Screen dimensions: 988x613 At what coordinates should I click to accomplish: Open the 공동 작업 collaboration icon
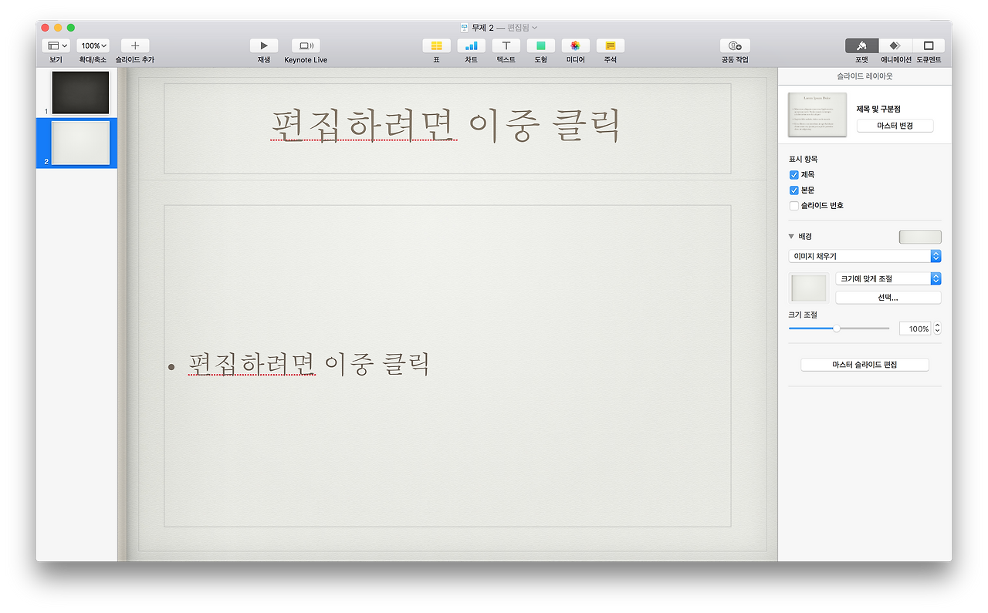click(734, 45)
